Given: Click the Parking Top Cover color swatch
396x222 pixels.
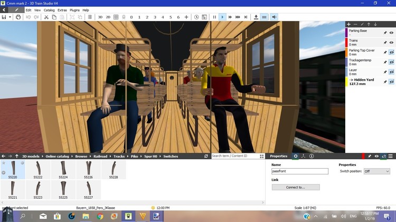Looking at the screenshot, I should 347,52.
